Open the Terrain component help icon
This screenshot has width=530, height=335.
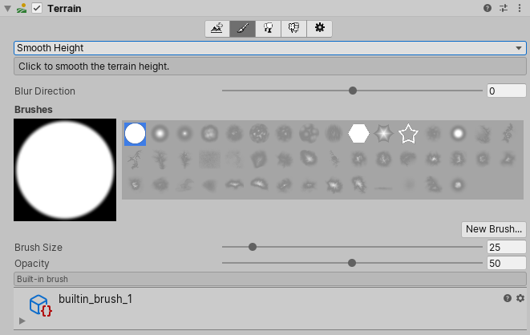coord(488,8)
